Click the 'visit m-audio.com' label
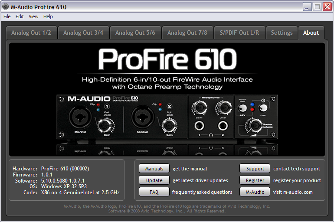Screen dimensions: 334x222 293,192
